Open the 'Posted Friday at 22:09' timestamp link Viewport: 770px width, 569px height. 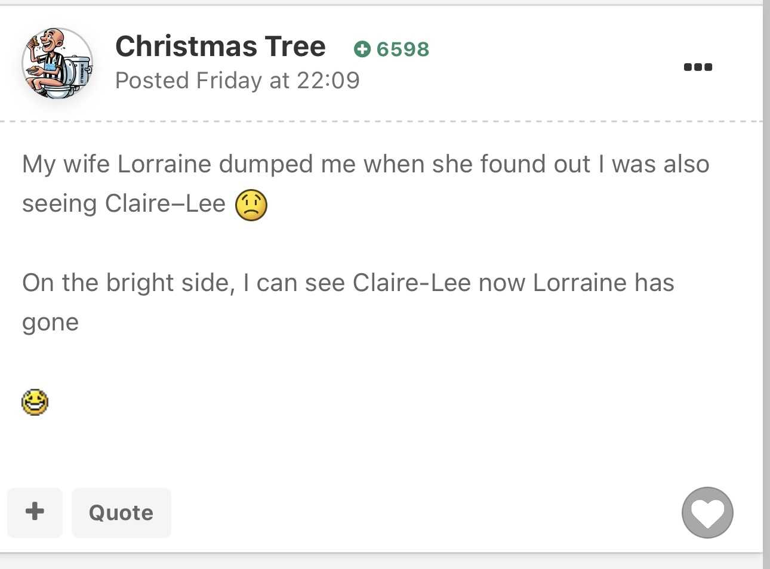(237, 81)
